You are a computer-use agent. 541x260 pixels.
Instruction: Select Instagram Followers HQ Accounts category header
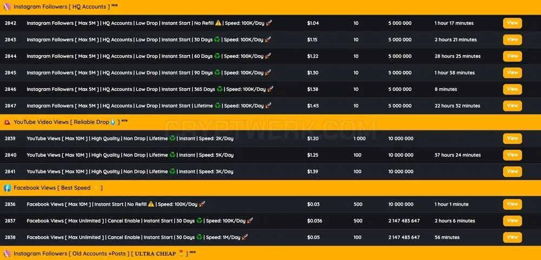[270, 7]
